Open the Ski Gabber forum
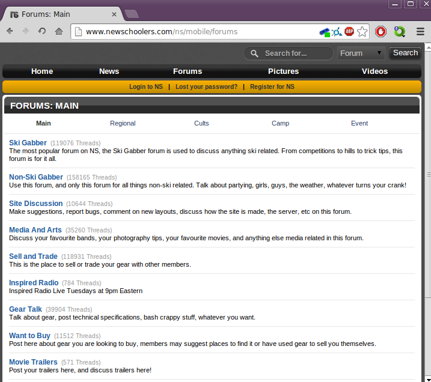The image size is (431, 382). coord(28,143)
